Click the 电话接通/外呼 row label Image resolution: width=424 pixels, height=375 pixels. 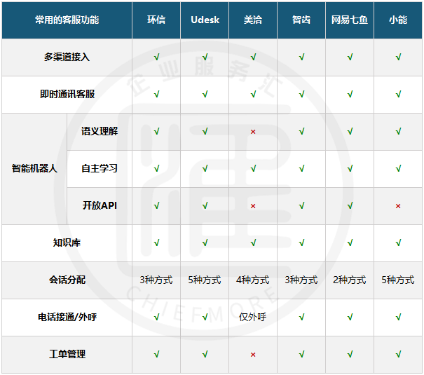click(x=67, y=317)
